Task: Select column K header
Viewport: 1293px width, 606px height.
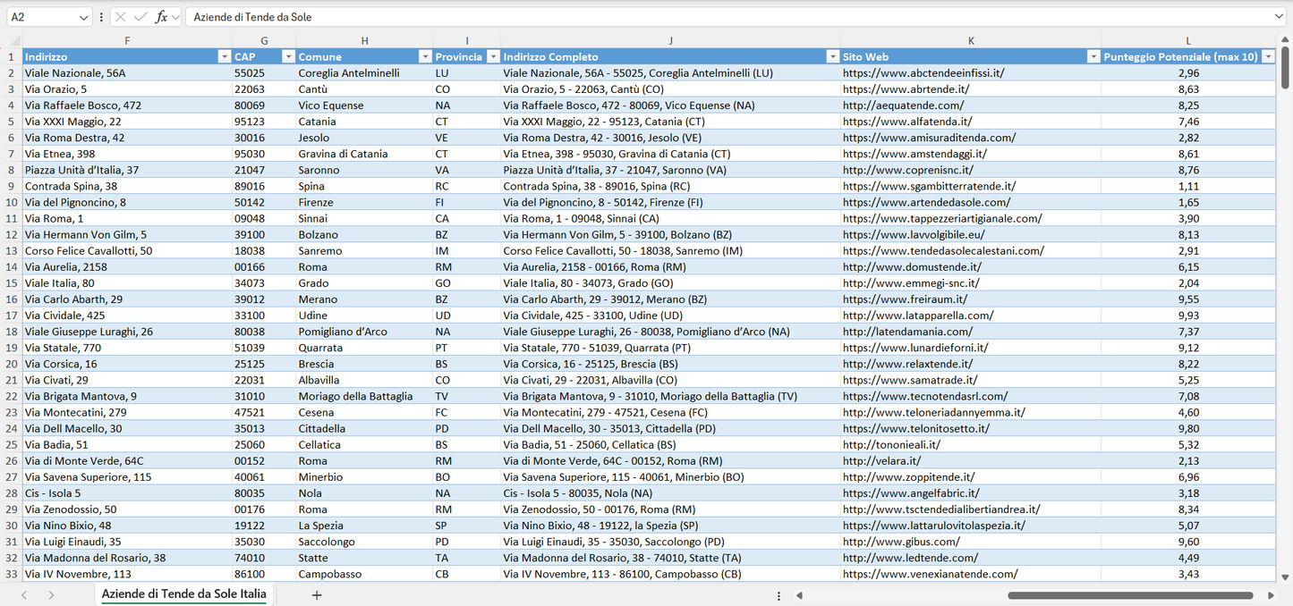Action: coord(971,41)
